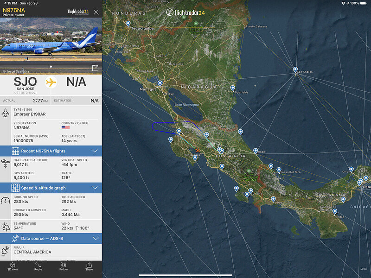Select the orange aircraft marker on the map

[x=197, y=150]
